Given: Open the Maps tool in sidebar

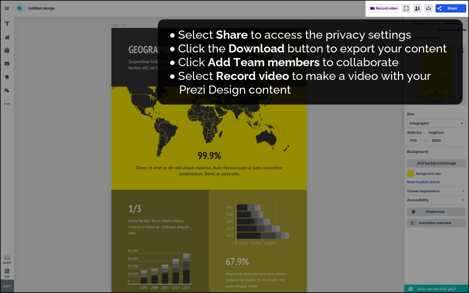Looking at the screenshot, I should click(7, 50).
